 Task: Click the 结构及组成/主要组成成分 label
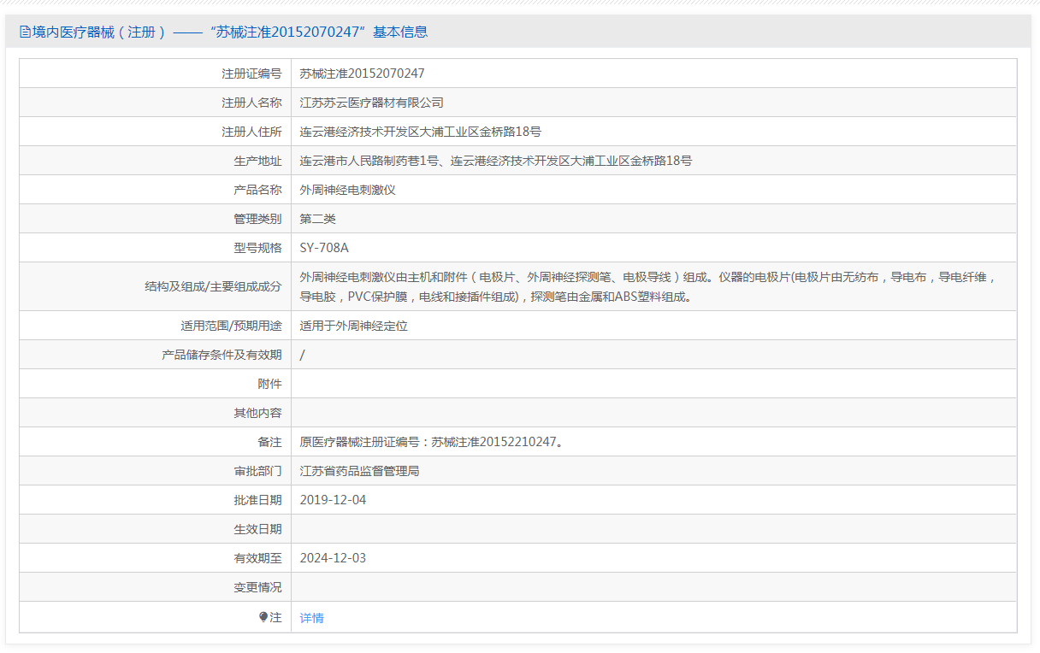tap(214, 287)
